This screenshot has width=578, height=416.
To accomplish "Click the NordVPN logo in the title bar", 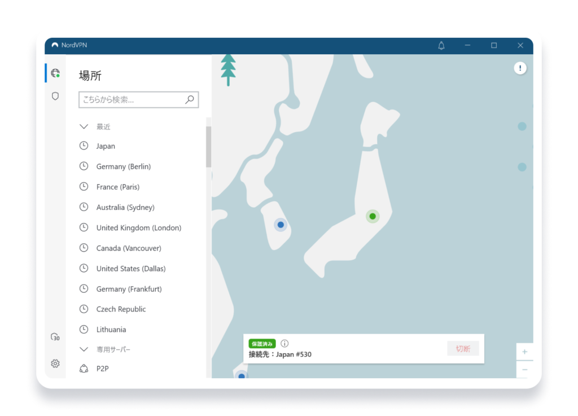I will [x=55, y=45].
